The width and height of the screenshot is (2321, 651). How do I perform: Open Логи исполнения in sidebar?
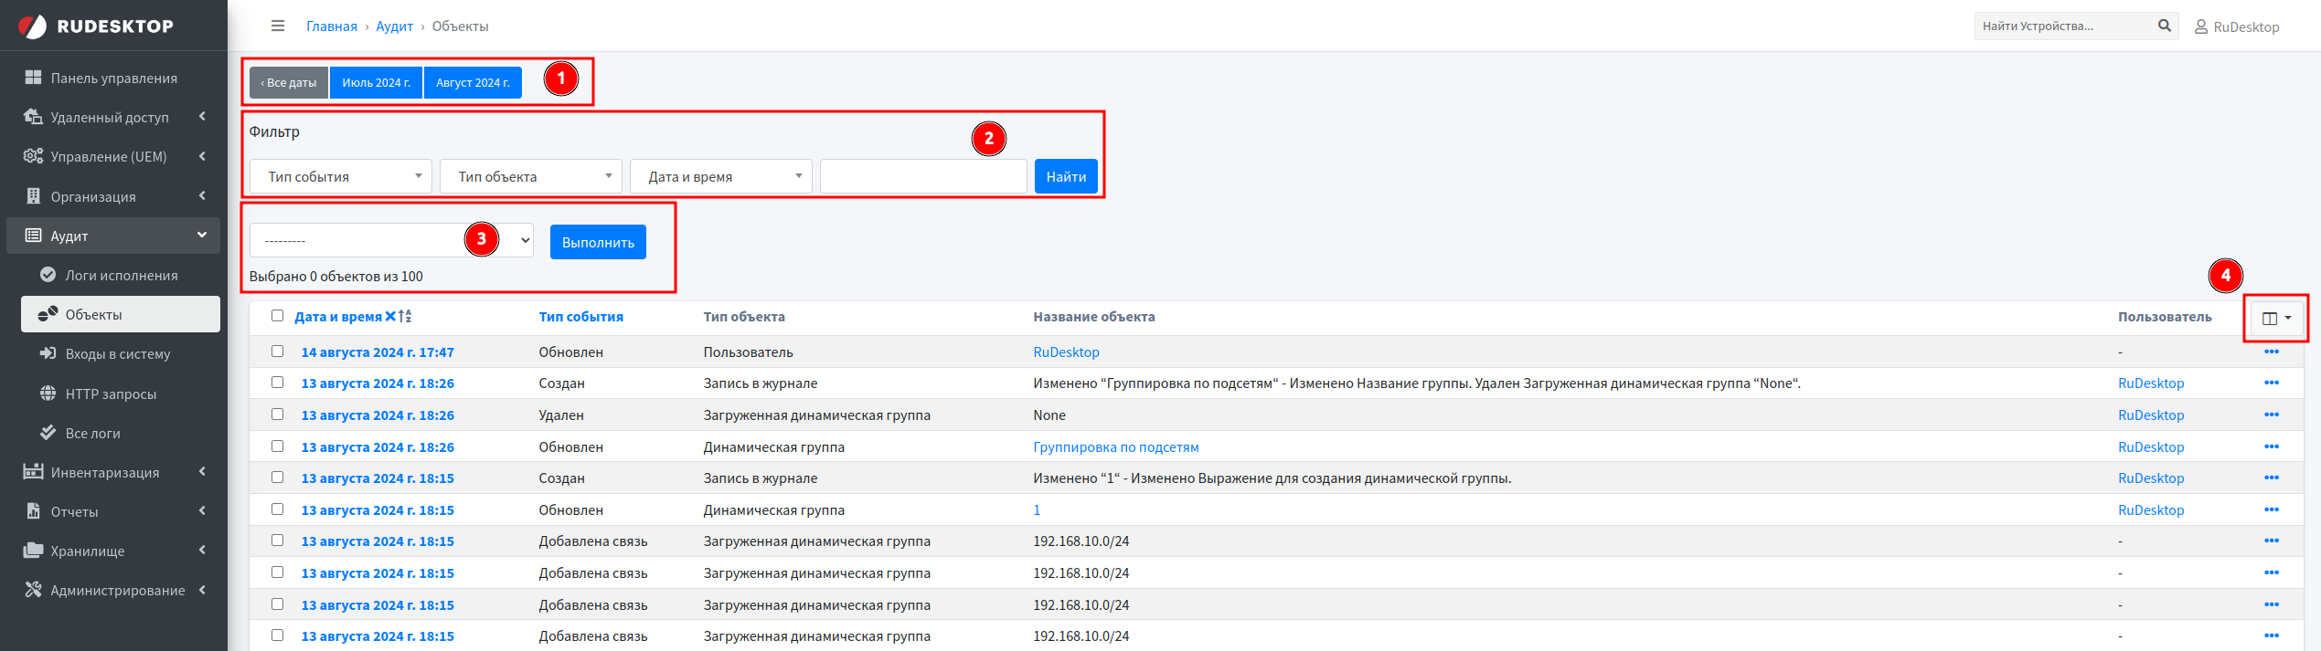pyautogui.click(x=121, y=275)
